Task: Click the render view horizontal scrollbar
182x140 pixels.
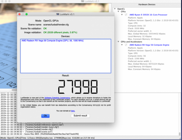Action: [x=14, y=90]
